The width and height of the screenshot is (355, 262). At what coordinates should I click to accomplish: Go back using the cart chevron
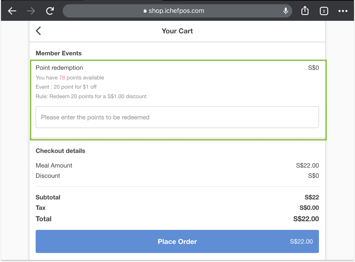point(39,31)
